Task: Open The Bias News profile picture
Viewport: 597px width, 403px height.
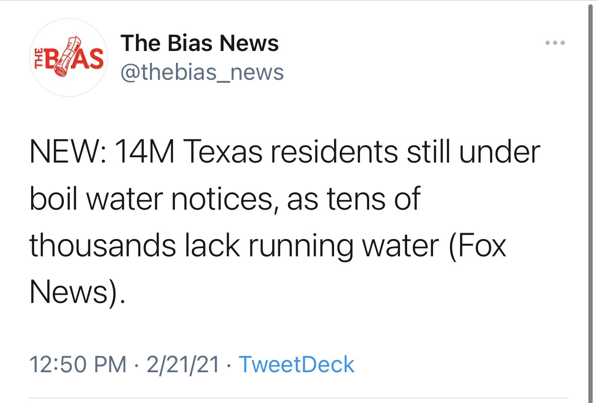Action: click(x=69, y=58)
